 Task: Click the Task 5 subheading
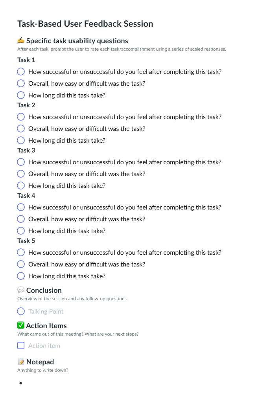point(26,241)
